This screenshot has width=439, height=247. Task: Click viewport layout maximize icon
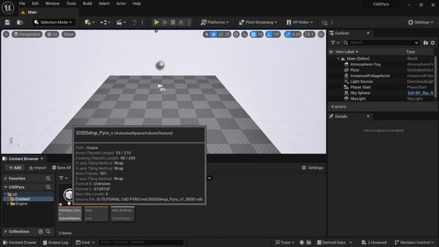click(321, 34)
